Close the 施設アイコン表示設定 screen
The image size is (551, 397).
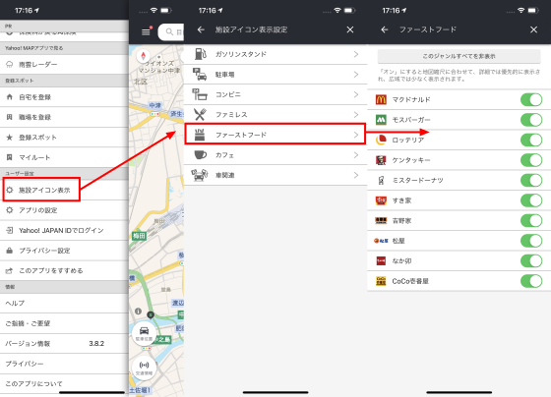tap(350, 29)
